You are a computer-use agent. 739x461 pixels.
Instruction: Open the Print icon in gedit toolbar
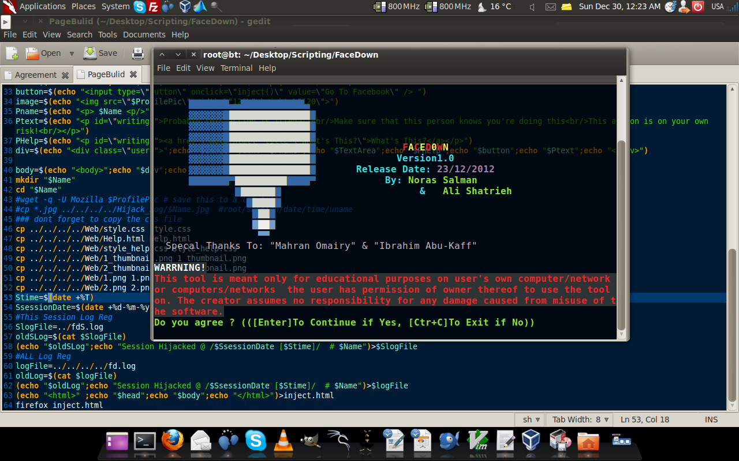click(137, 52)
